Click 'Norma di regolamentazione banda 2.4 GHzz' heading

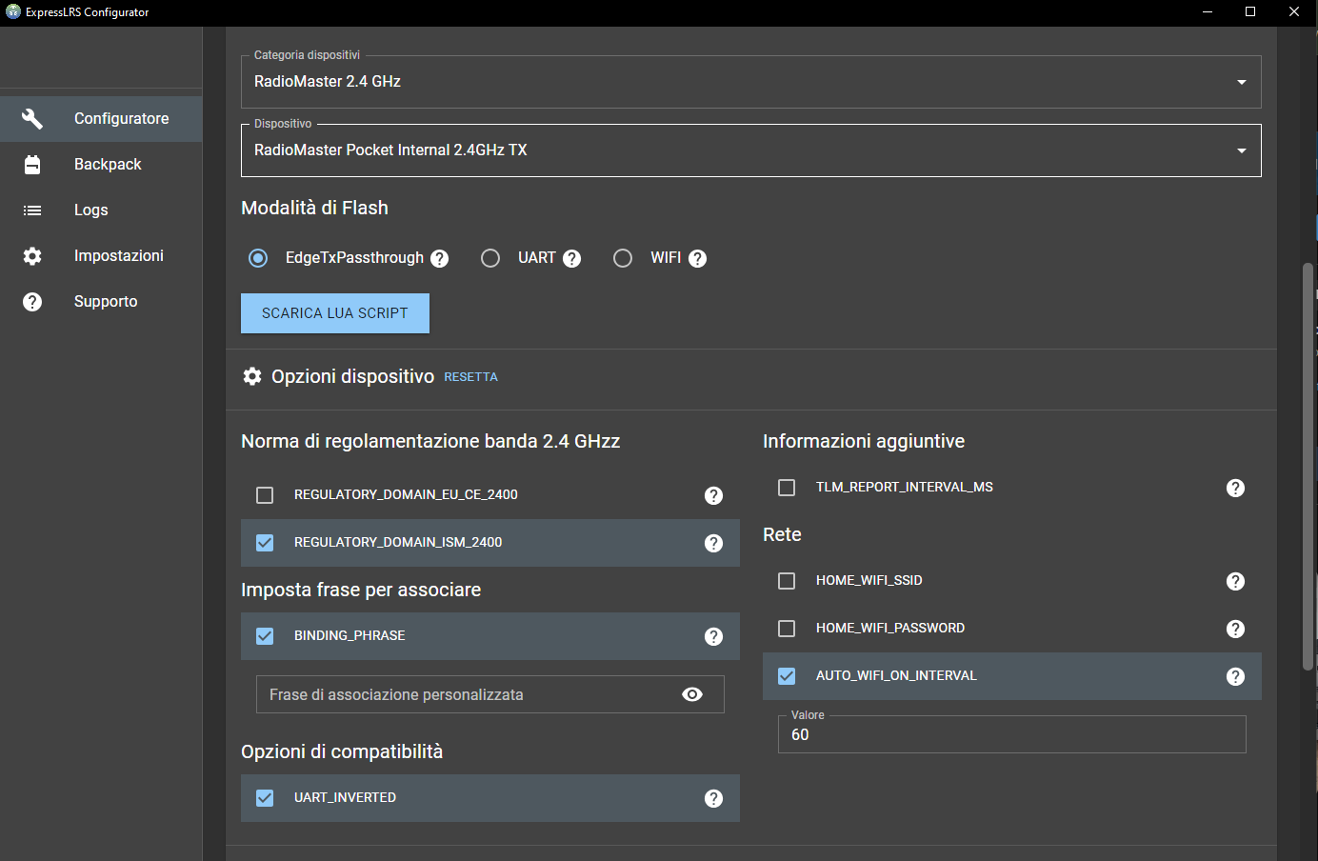(x=430, y=441)
